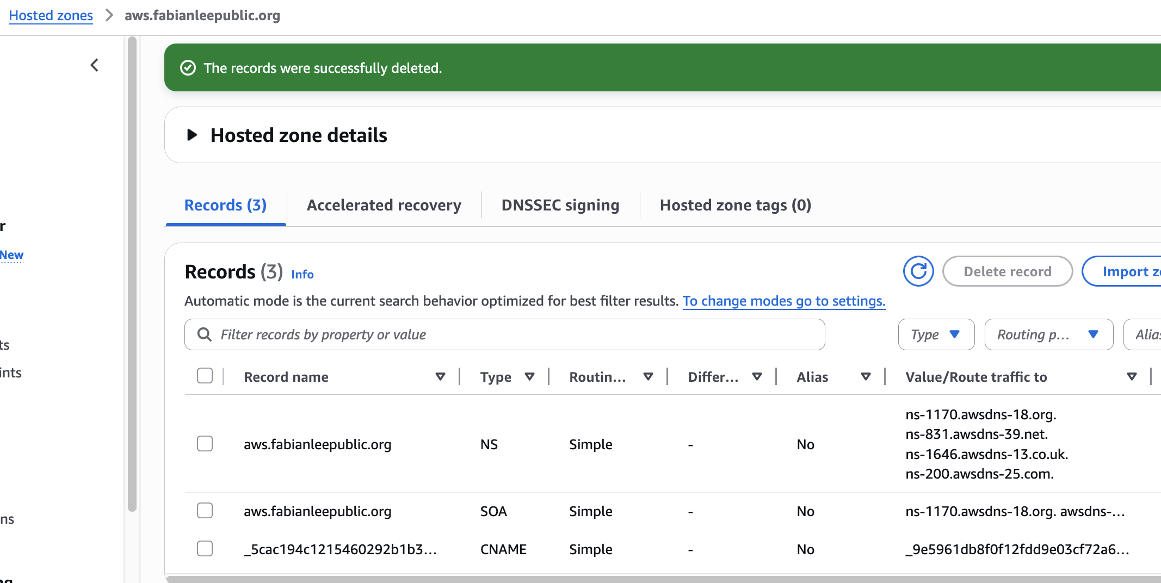The width and height of the screenshot is (1161, 583).
Task: Click the Differentiator column sort arrow
Action: tap(757, 376)
